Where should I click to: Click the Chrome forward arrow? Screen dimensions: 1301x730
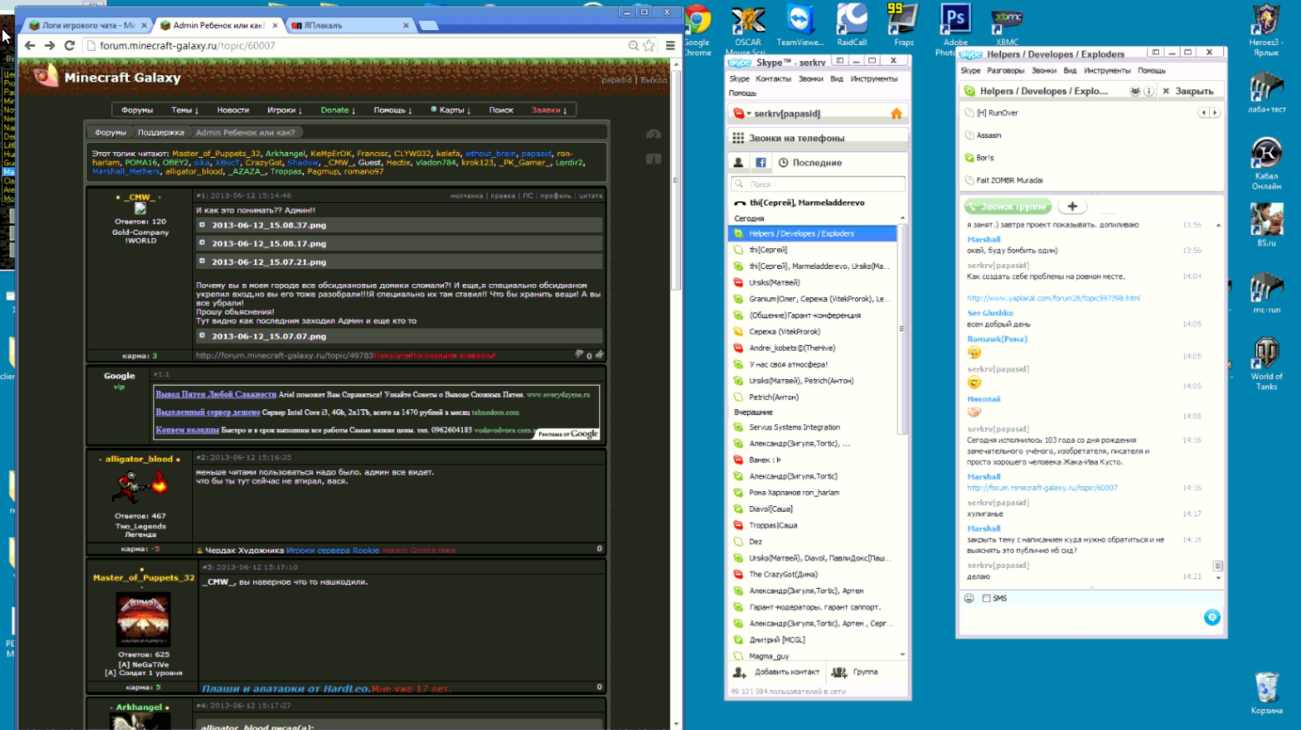tap(50, 46)
